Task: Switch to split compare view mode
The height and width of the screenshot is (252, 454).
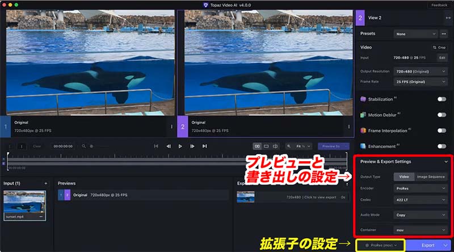Action: (275, 146)
